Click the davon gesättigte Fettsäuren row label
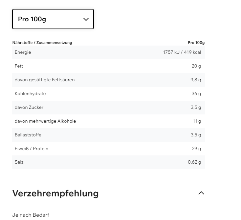241x220 pixels. point(45,80)
